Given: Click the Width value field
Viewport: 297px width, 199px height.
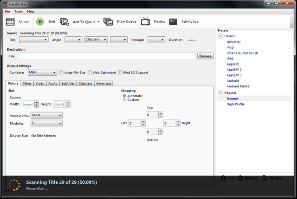Looking at the screenshot, I should [28, 104].
